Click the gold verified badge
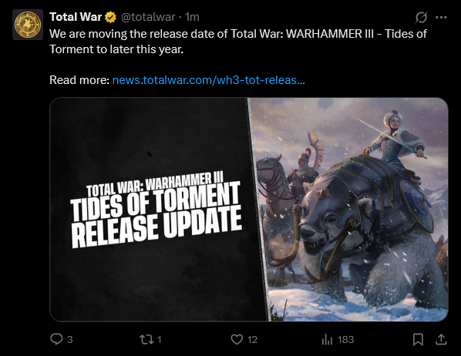The image size is (461, 356). pos(110,18)
